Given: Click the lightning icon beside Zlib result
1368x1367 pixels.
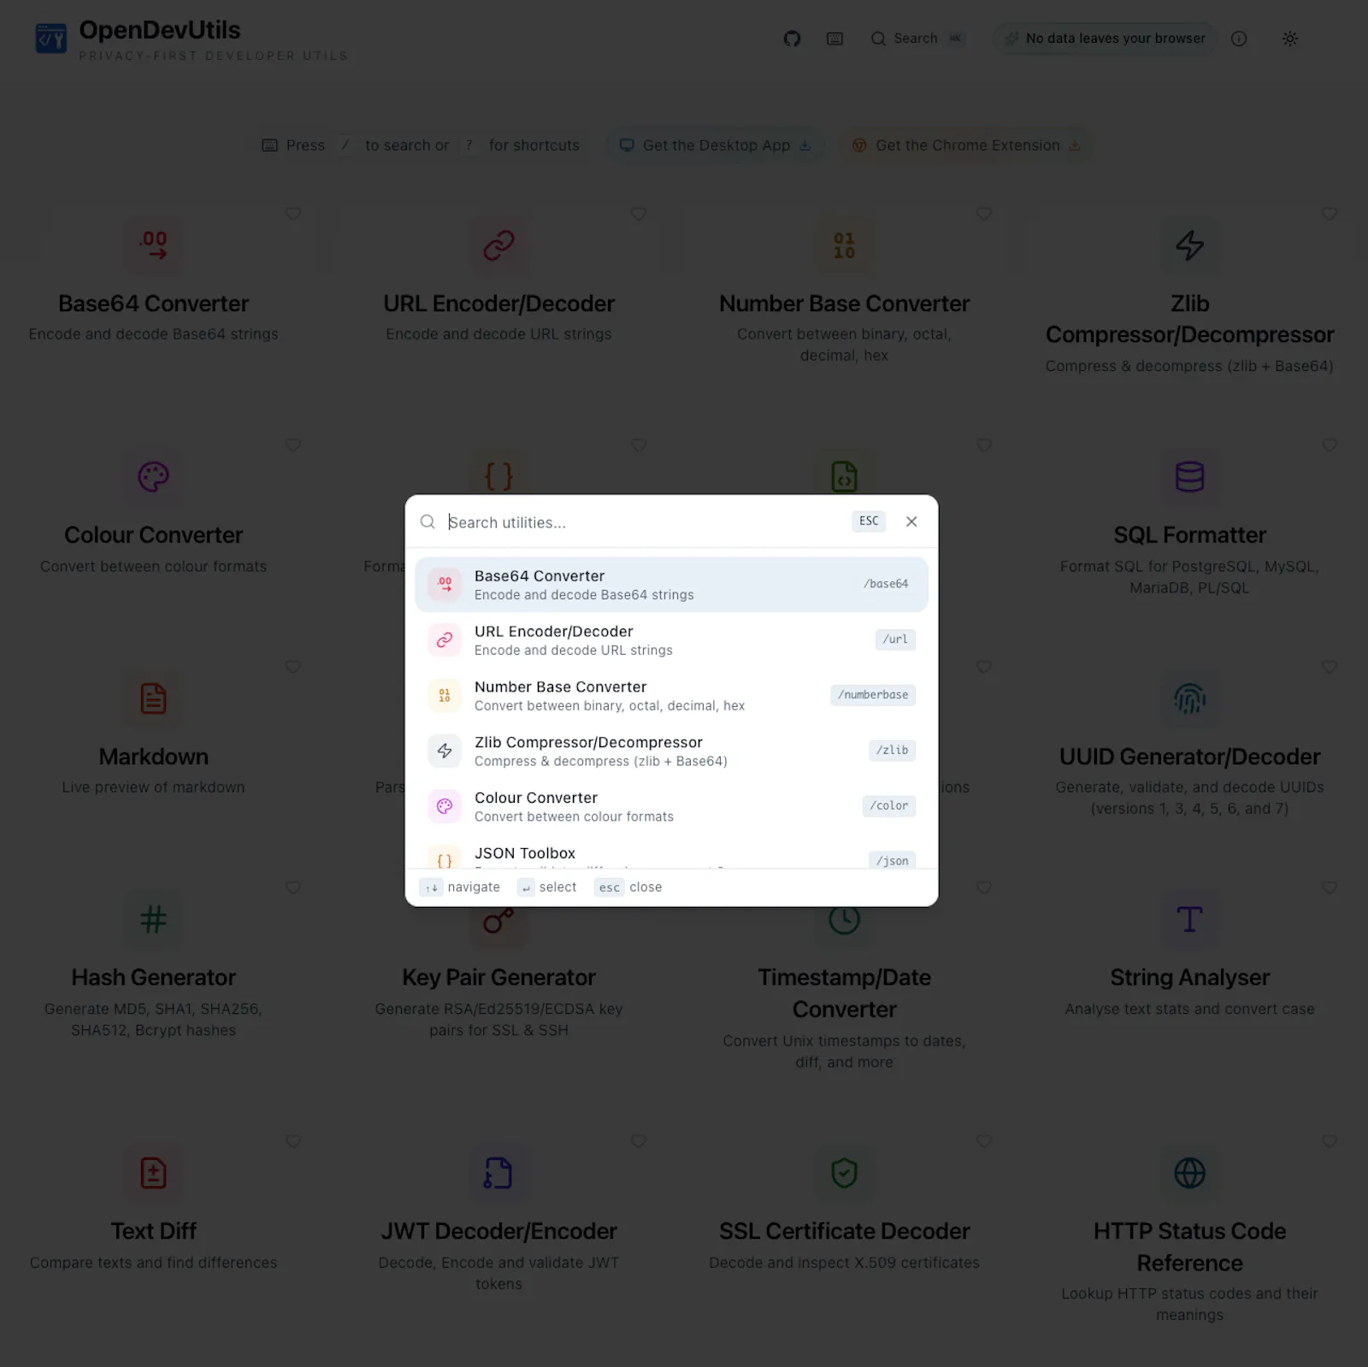Looking at the screenshot, I should pos(445,751).
